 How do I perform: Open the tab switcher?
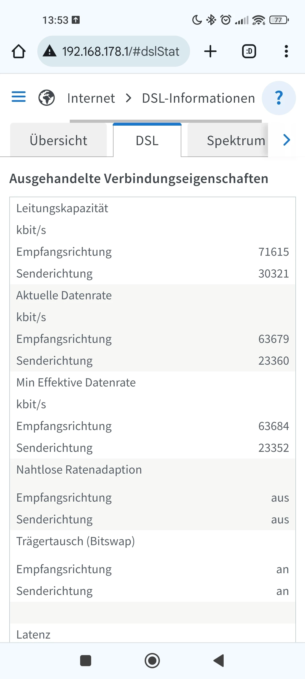point(249,51)
